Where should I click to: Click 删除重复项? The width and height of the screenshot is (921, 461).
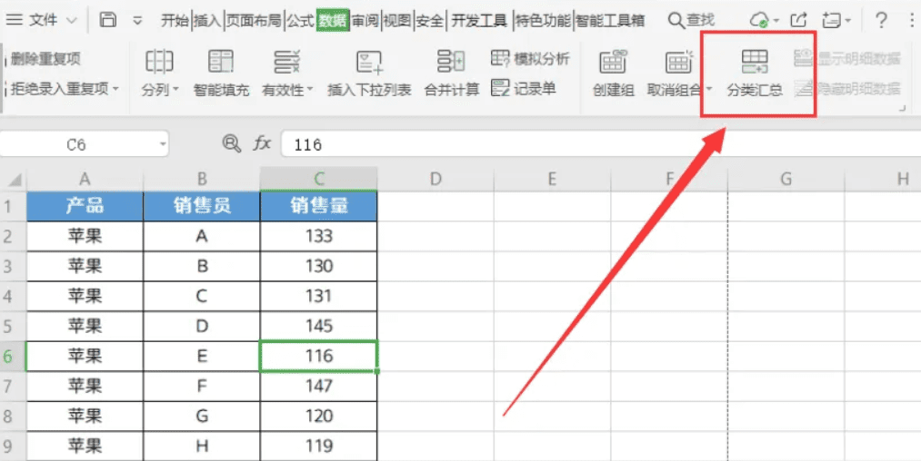click(x=45, y=59)
